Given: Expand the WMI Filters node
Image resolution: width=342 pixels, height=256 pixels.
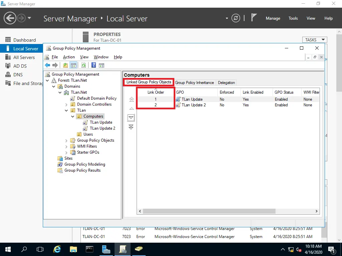Looking at the screenshot, I should point(66,147).
